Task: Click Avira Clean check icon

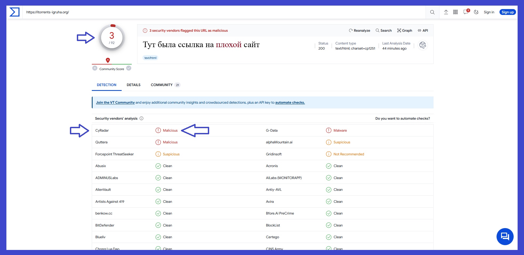Action: tap(329, 201)
